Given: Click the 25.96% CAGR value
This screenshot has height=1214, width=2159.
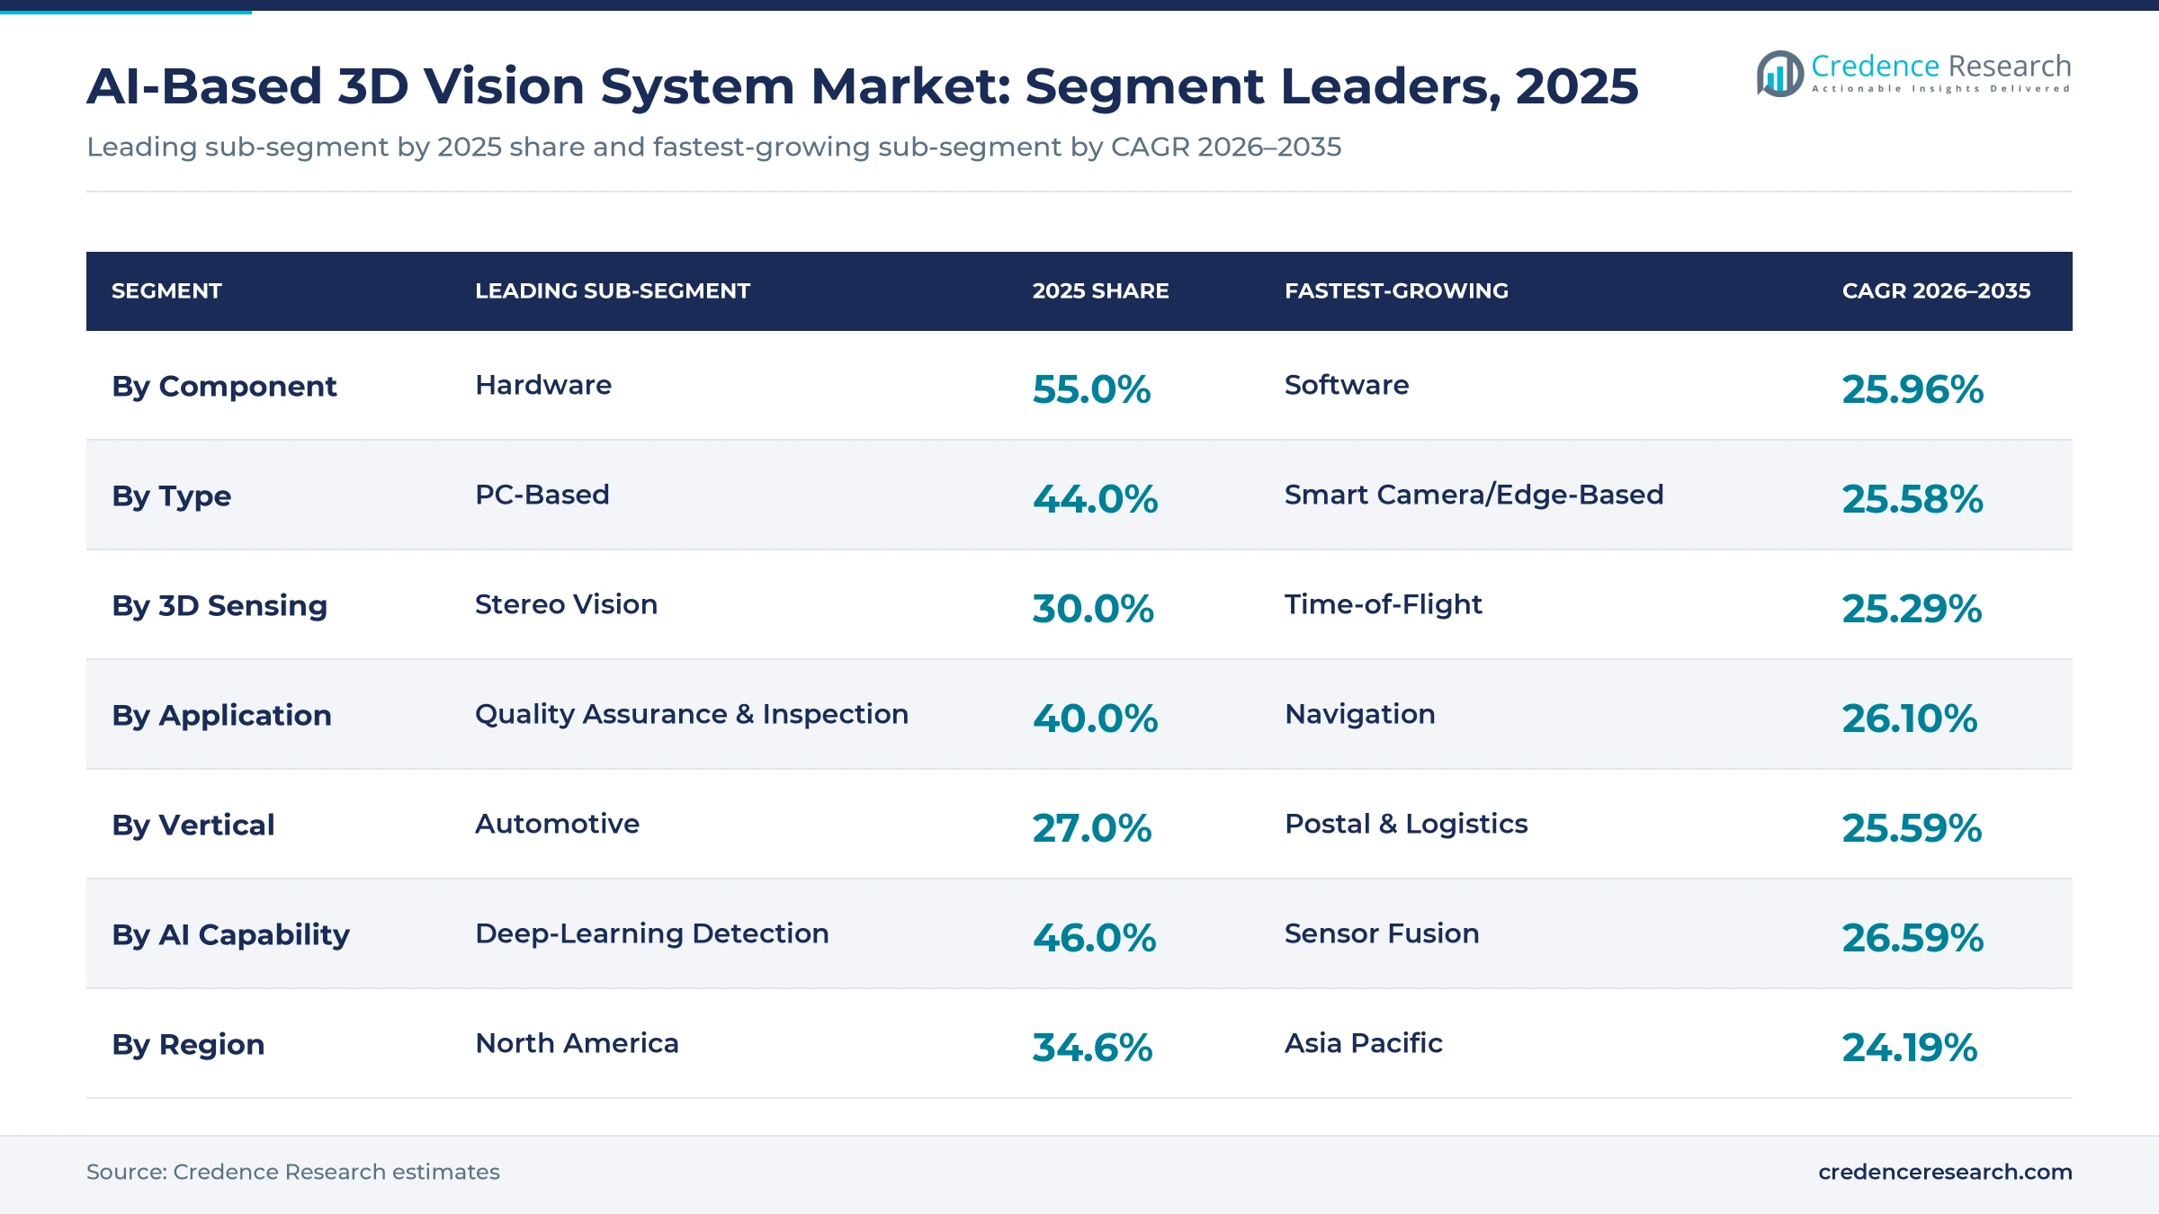Looking at the screenshot, I should (1913, 389).
